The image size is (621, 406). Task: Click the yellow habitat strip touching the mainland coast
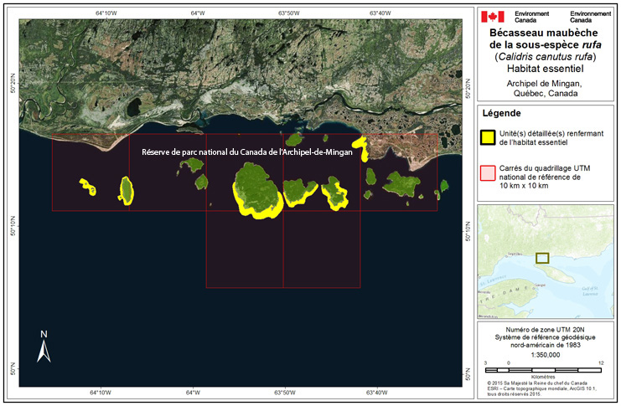(x=361, y=148)
